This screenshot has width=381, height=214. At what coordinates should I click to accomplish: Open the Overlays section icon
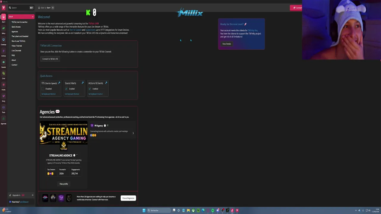pyautogui.click(x=4, y=40)
